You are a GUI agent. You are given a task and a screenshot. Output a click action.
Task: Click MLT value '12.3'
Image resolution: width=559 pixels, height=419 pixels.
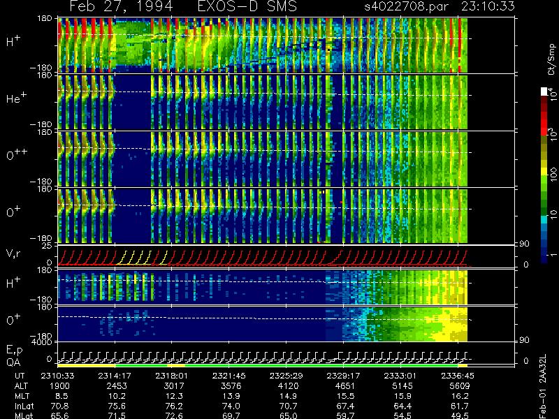[x=174, y=396]
